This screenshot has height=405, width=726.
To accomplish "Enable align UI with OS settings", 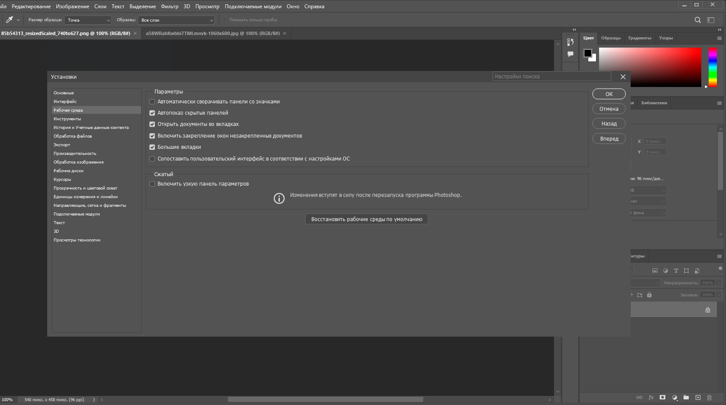I will coord(152,159).
